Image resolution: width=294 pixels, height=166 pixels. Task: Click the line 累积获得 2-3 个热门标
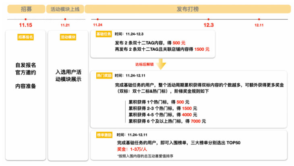[x=163, y=108]
